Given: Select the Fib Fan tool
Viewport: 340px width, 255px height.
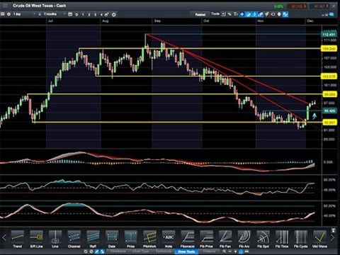Looking at the screenshot, I should pyautogui.click(x=225, y=239).
